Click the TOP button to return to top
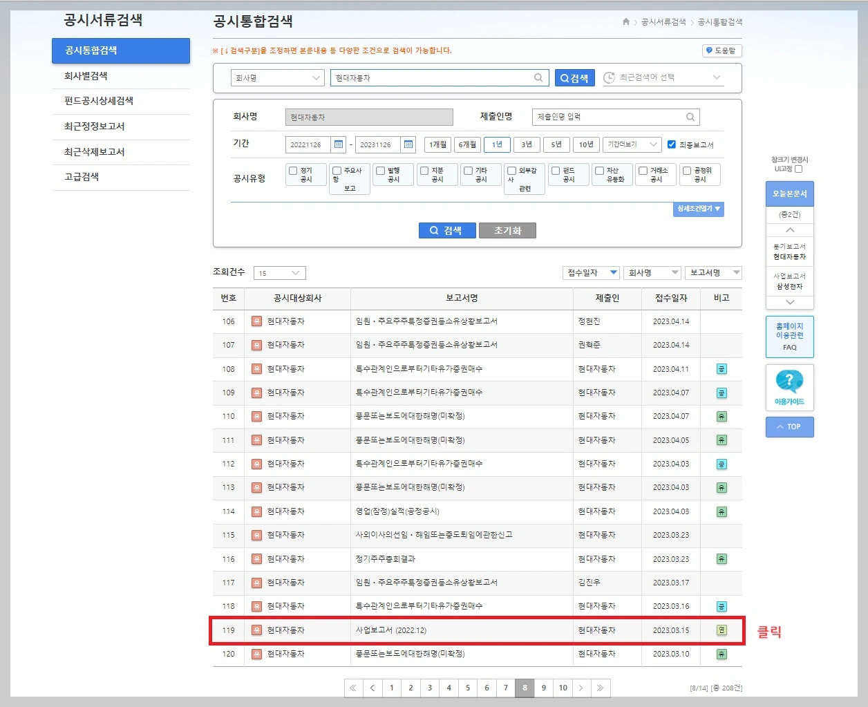 789,427
